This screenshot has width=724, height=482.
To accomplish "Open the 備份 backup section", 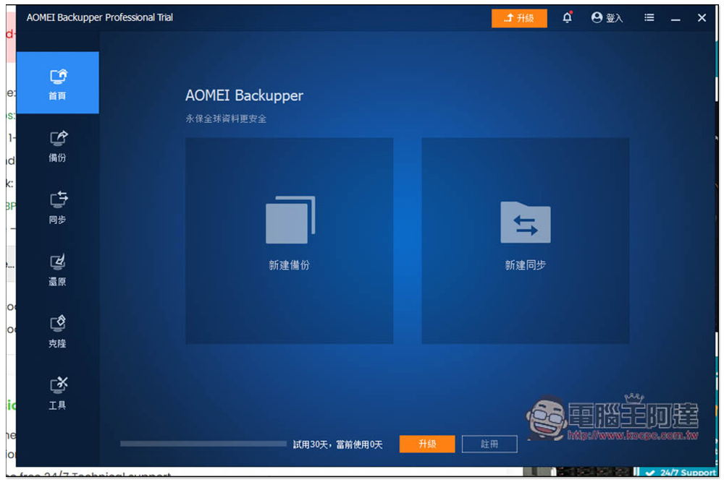I will 57,145.
